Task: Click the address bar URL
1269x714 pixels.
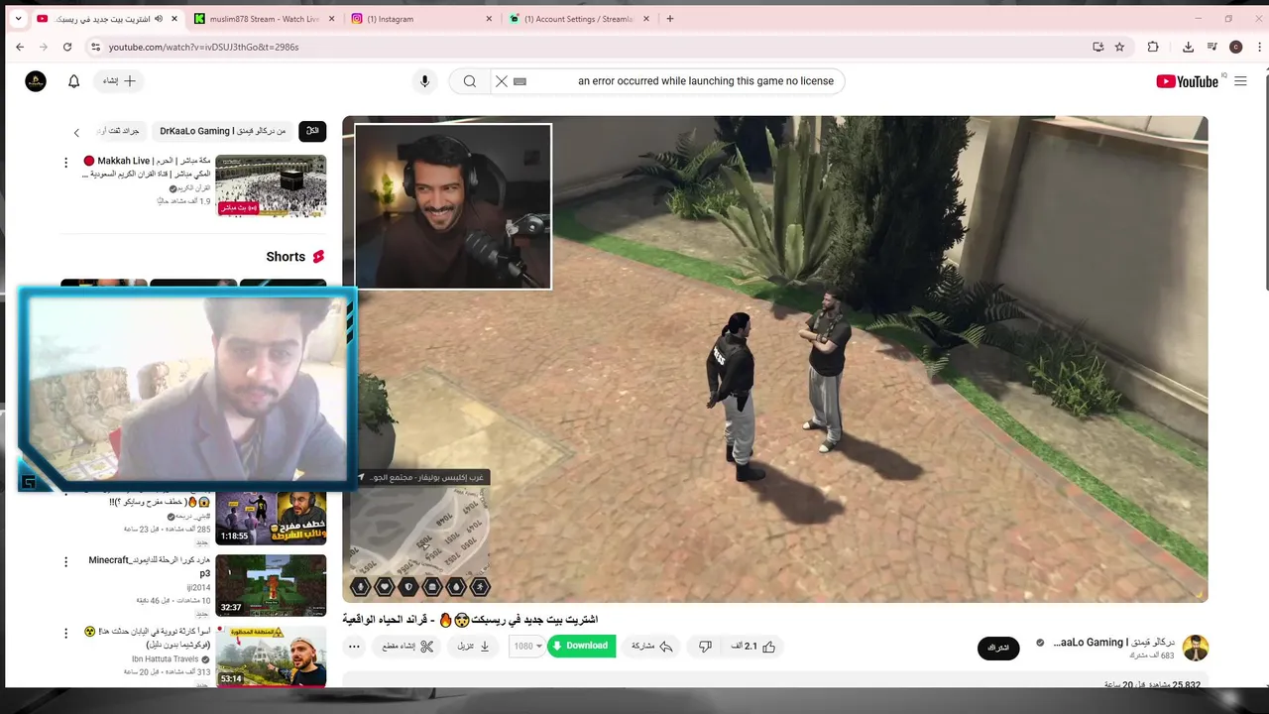Action: pos(203,47)
